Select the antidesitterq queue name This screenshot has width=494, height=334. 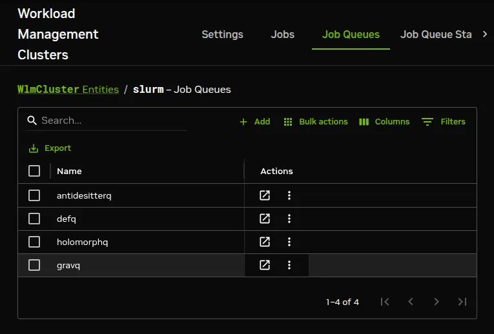(84, 195)
